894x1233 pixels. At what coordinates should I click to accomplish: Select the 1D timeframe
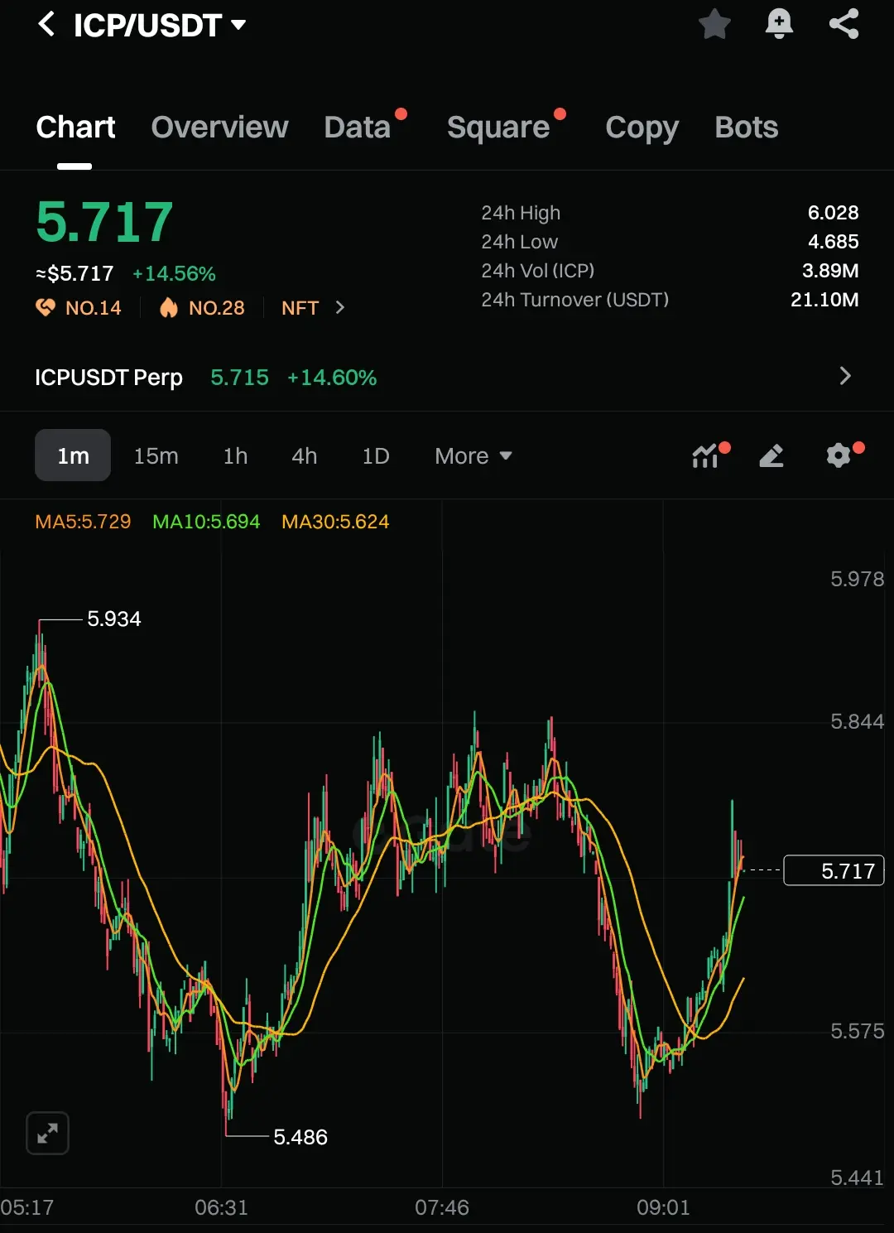tap(376, 456)
